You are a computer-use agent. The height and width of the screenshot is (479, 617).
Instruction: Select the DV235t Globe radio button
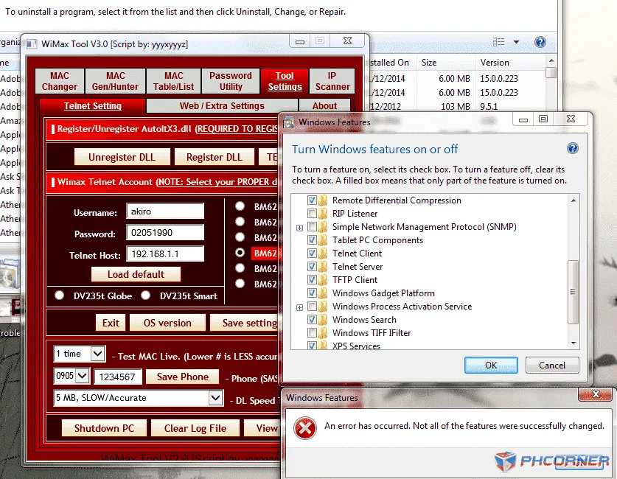[60, 296]
